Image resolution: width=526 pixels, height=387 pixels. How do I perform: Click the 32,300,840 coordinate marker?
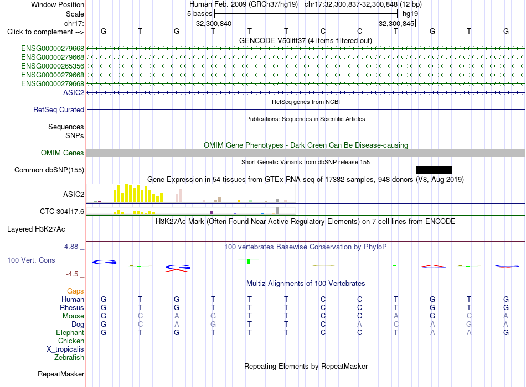214,23
